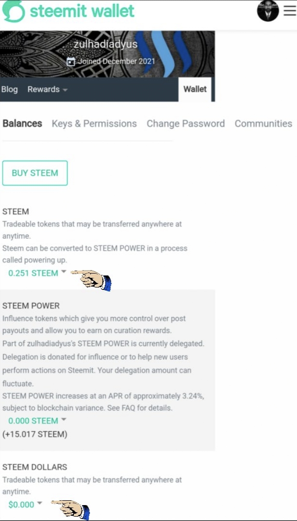The width and height of the screenshot is (297, 521).
Task: Go to the Blog tab
Action: [x=10, y=89]
